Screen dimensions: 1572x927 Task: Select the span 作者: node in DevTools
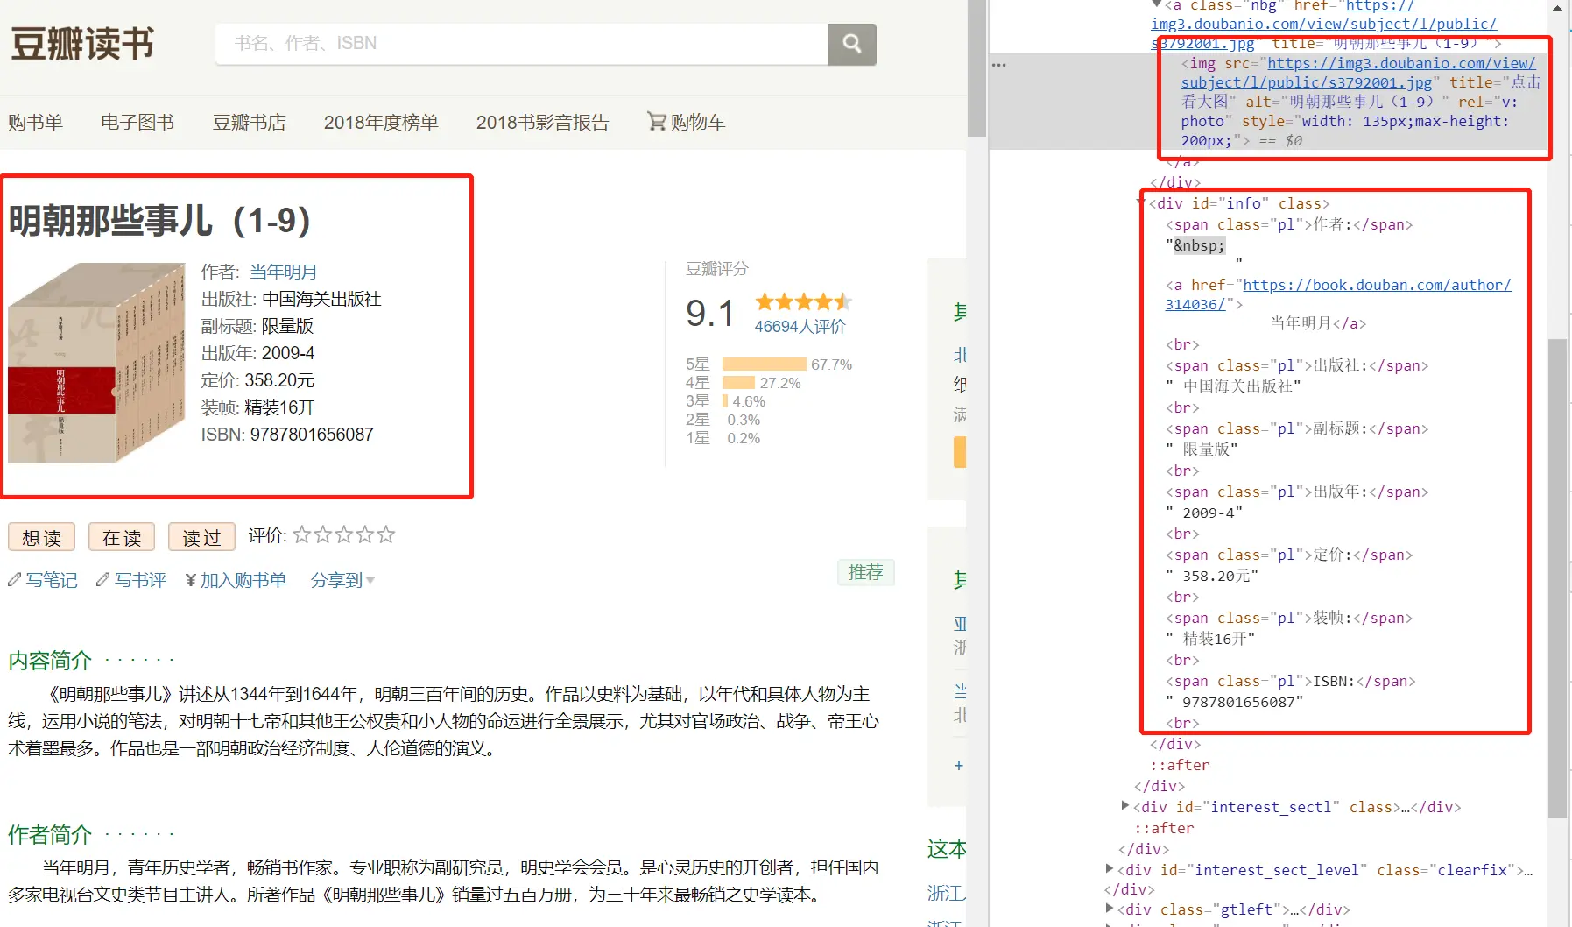1288,224
